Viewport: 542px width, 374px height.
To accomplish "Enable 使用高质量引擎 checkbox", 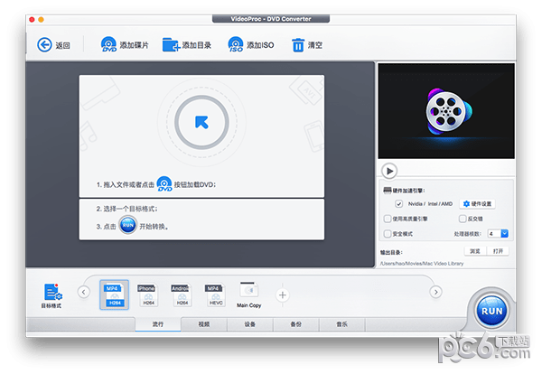I will click(388, 219).
